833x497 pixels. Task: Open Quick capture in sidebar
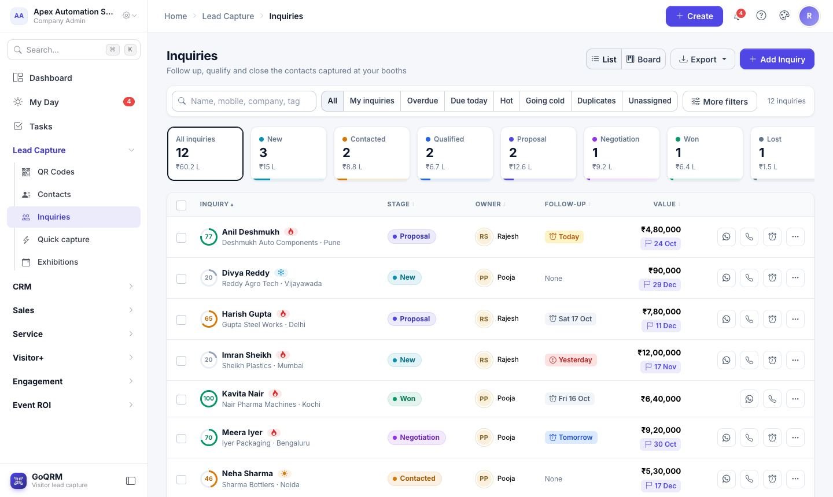[x=73, y=239]
